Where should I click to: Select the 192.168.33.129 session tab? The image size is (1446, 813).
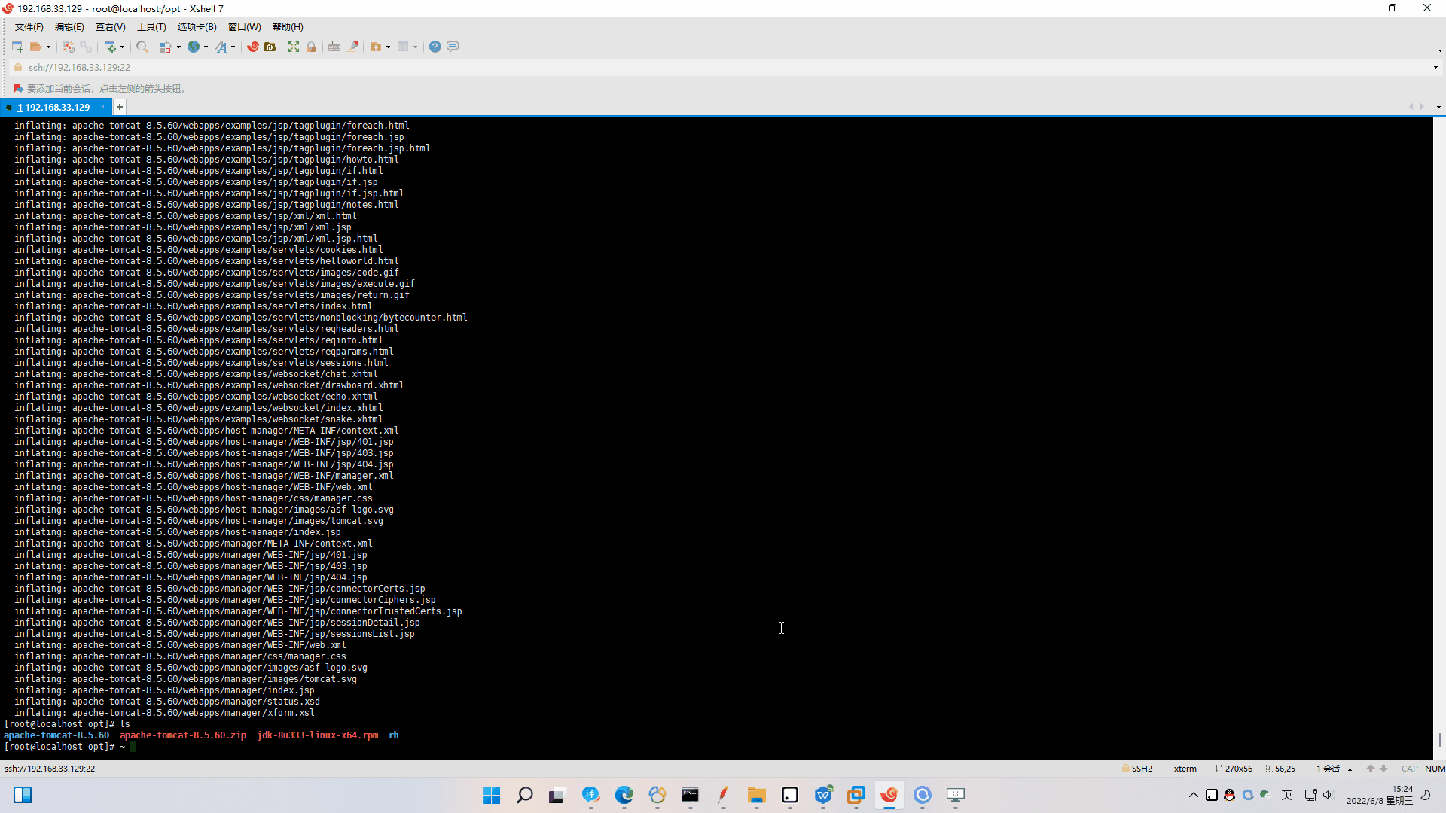53,107
